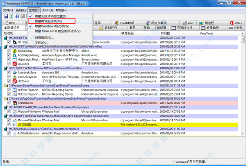The image size is (246, 166).
Task: Open the 计划任务 tab icon
Action: [101, 28]
